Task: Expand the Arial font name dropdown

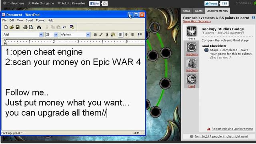Action: point(41,35)
